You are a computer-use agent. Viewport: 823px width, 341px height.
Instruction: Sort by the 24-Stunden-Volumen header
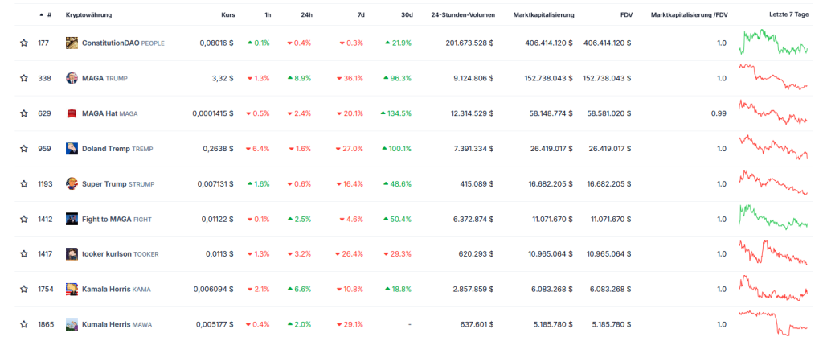tap(463, 15)
